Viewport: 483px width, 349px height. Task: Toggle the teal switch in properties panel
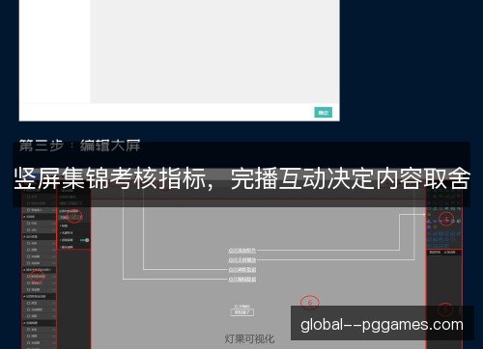click(85, 240)
